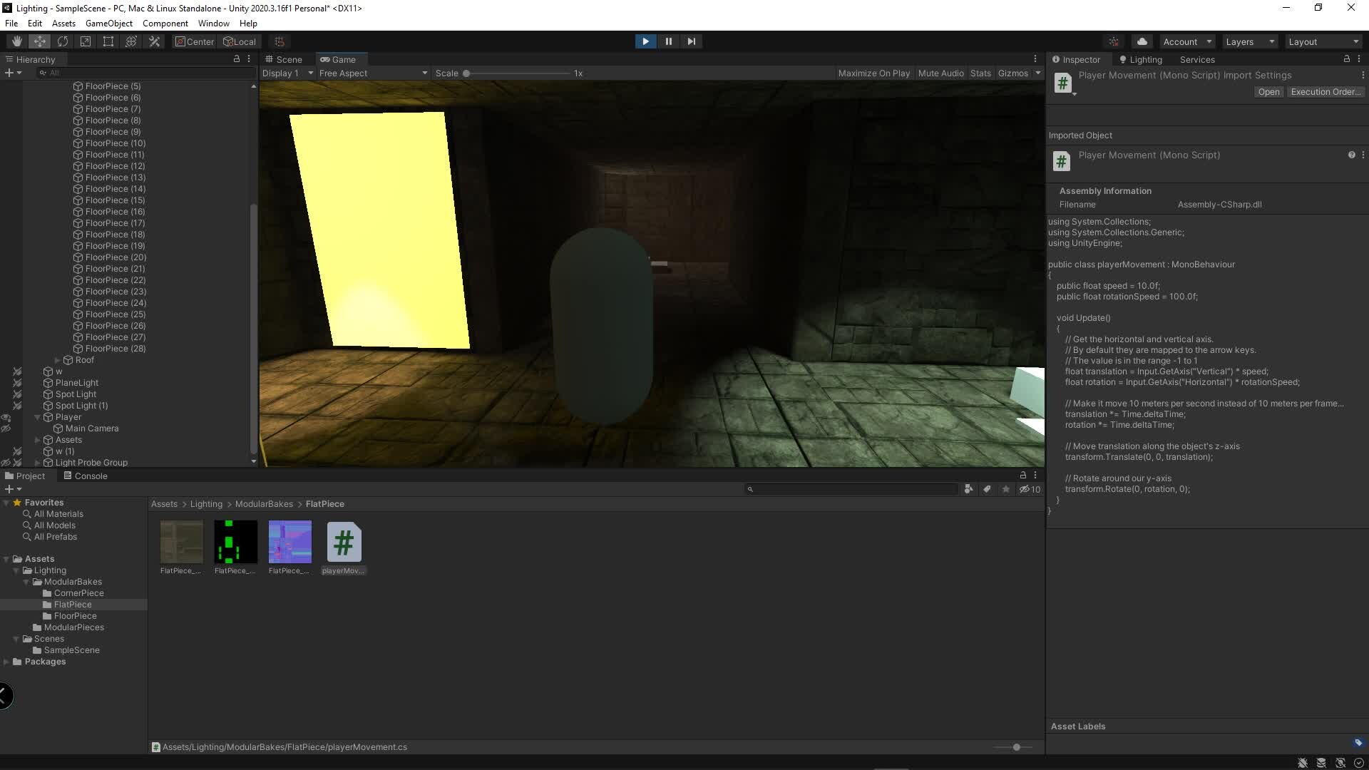Select the Hand tool in the toolbar
Screen dimensions: 1369x770
16,41
